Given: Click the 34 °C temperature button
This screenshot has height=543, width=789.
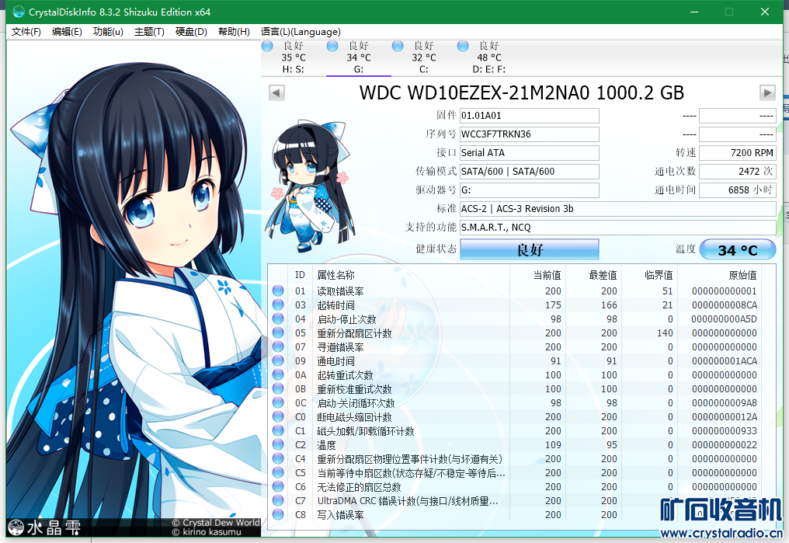Looking at the screenshot, I should tap(738, 250).
